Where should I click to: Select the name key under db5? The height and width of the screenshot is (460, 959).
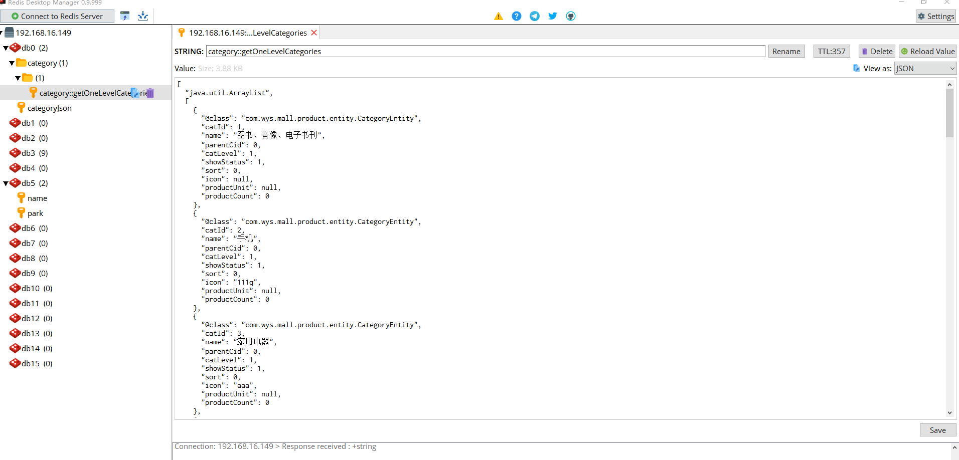pos(37,198)
